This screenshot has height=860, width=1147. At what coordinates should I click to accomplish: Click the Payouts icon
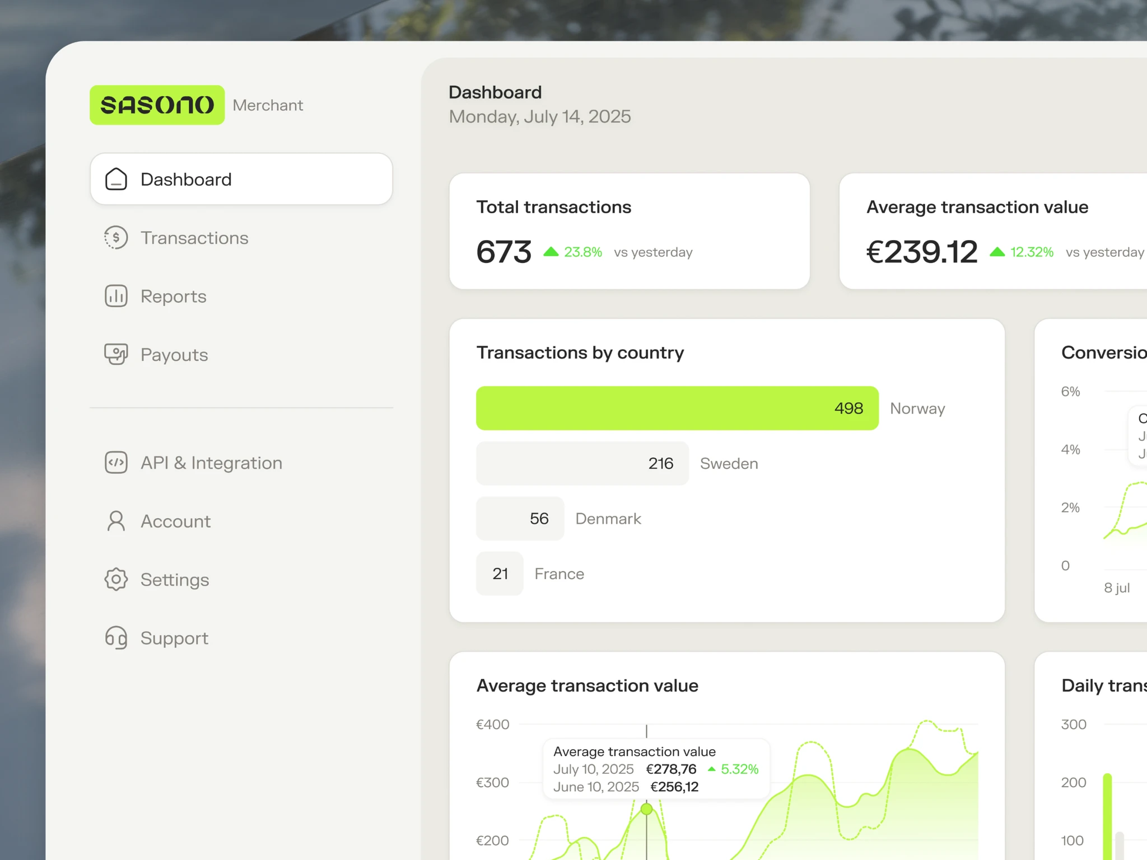click(x=116, y=354)
